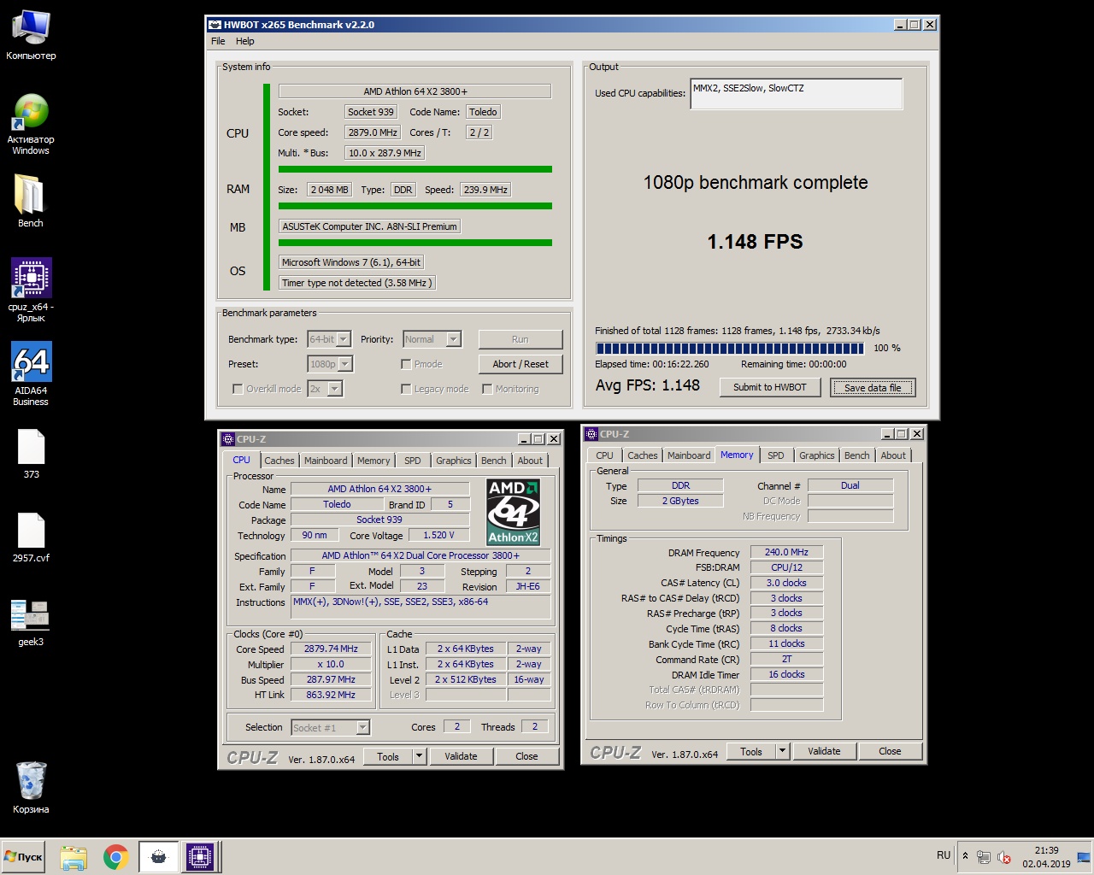Open the Help menu in HWBOT x265

click(245, 41)
